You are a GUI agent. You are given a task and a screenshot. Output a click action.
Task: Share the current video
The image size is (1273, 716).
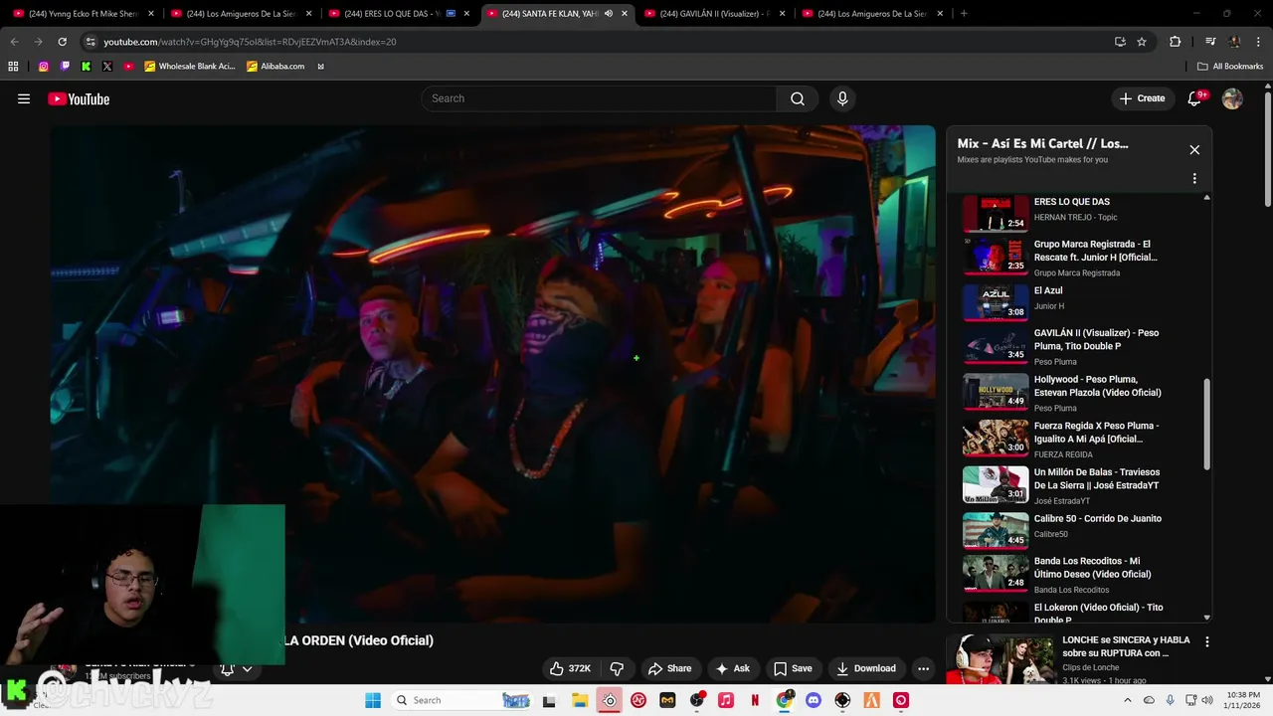pos(669,668)
